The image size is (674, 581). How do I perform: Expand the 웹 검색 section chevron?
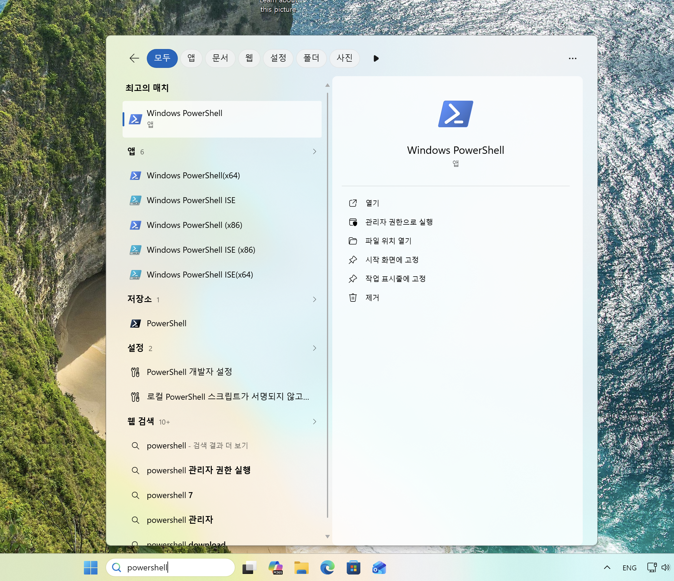click(x=315, y=421)
